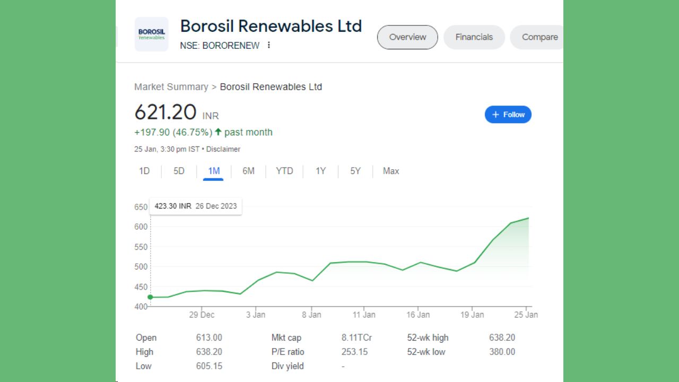Click the Borosil Renewables Ltd page title
The height and width of the screenshot is (382, 679).
[271, 26]
